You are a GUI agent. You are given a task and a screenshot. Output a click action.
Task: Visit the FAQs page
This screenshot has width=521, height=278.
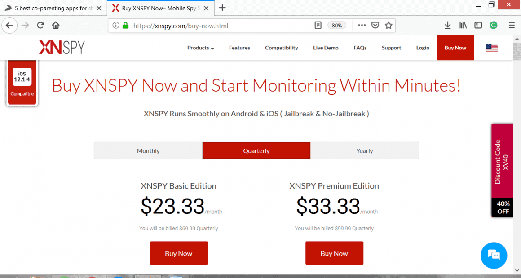pyautogui.click(x=360, y=48)
